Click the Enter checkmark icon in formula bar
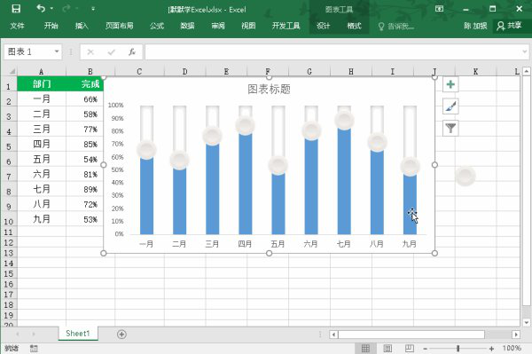 click(x=112, y=52)
